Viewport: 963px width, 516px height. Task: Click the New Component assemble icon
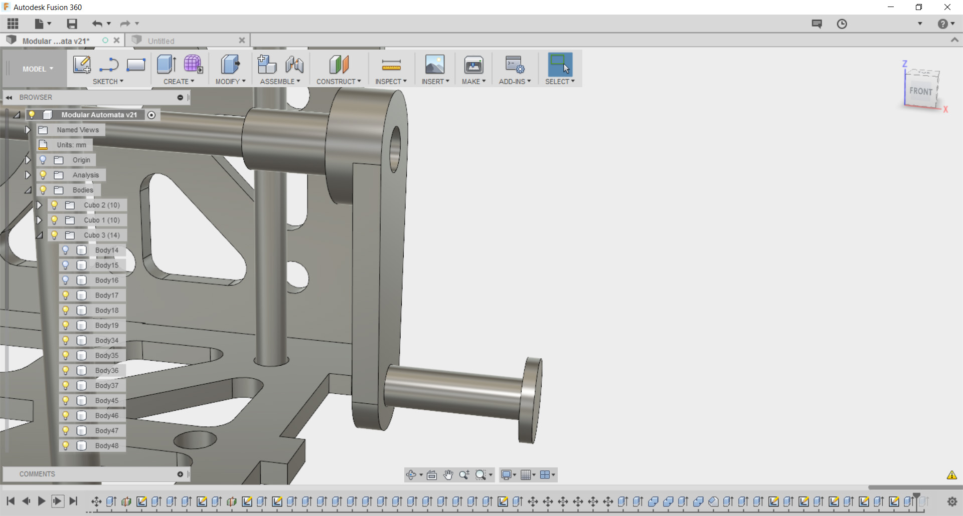tap(267, 65)
